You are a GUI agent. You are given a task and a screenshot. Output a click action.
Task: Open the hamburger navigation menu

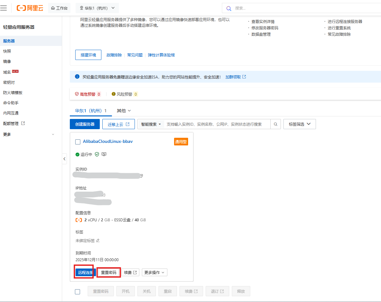(x=4, y=8)
